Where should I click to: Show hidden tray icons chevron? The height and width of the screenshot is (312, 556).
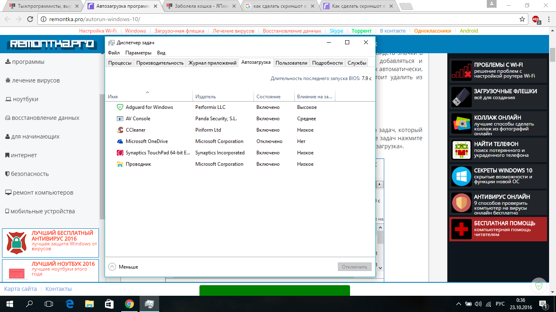[459, 304]
